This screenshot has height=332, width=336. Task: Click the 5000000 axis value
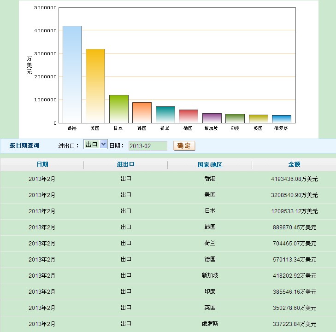pyautogui.click(x=45, y=8)
